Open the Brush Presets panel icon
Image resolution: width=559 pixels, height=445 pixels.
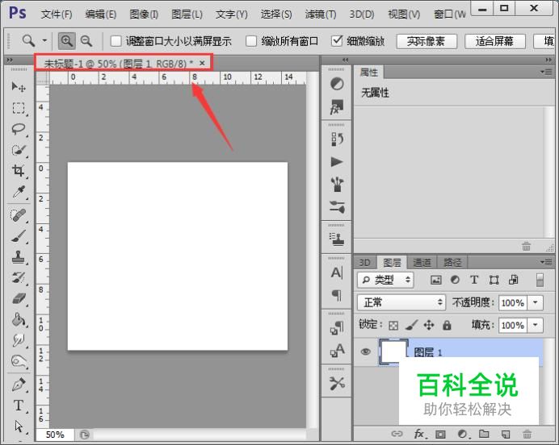pyautogui.click(x=337, y=206)
